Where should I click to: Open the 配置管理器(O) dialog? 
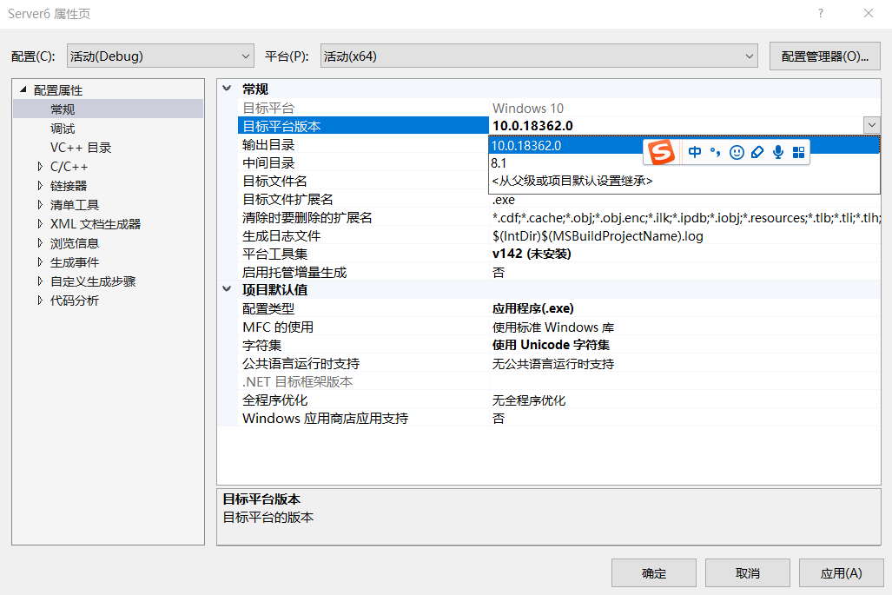(824, 56)
